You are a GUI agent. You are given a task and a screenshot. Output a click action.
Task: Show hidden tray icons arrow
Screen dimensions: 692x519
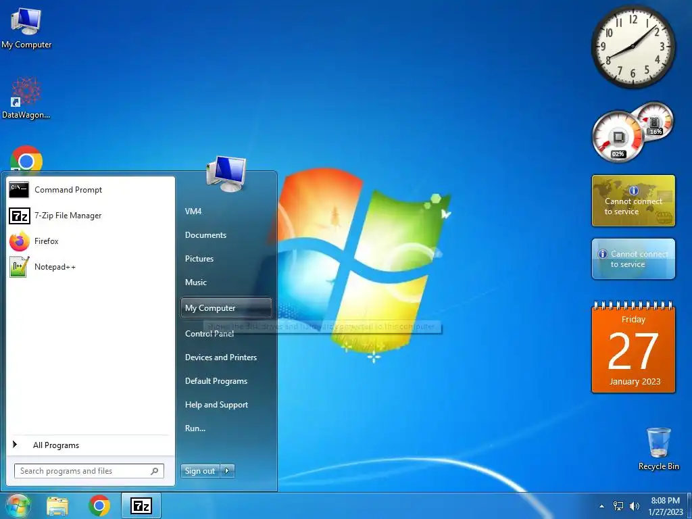coord(601,506)
